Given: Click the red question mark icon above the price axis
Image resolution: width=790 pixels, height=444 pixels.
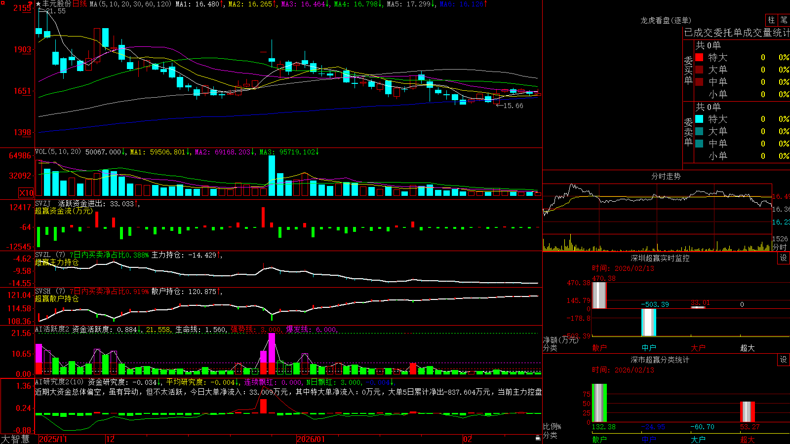Looking at the screenshot, I should 31,3.
